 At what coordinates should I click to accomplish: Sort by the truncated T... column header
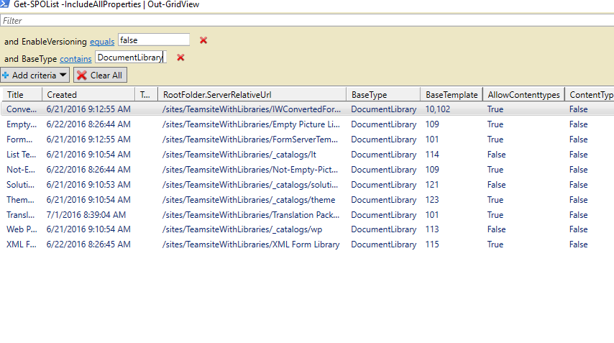pyautogui.click(x=147, y=94)
